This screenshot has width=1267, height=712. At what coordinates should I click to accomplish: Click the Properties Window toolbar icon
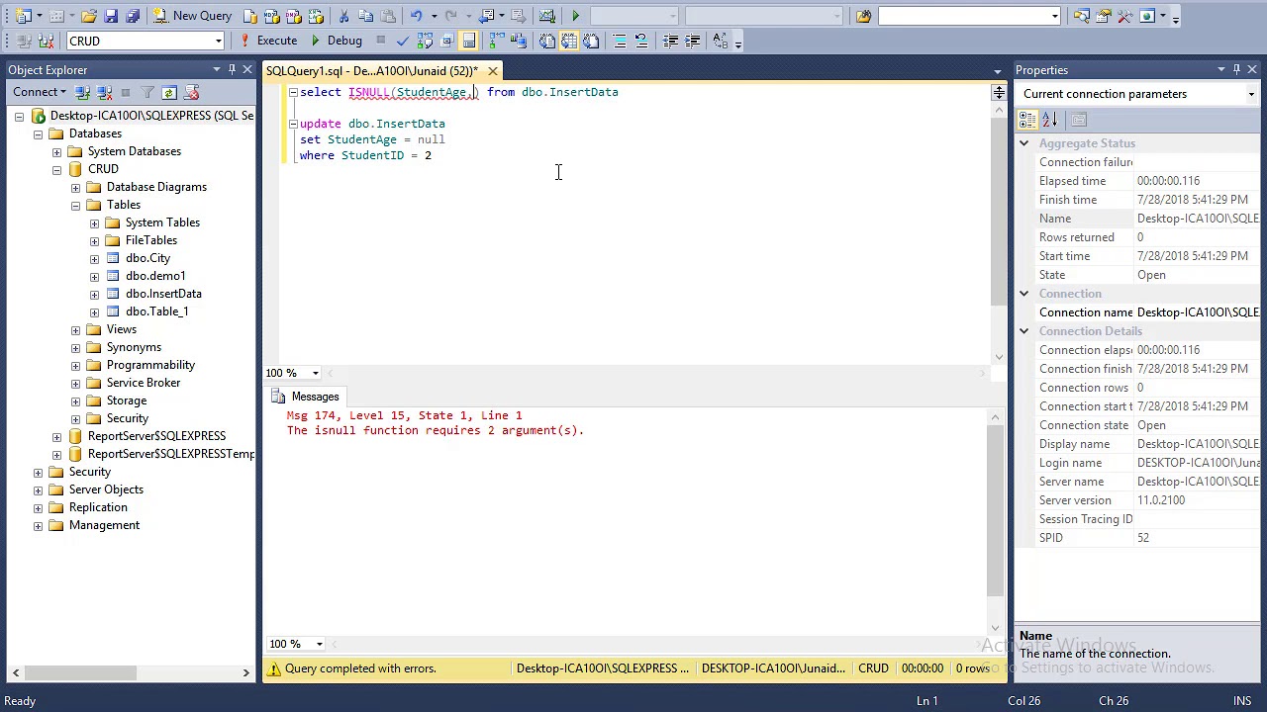pos(1103,16)
